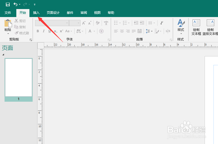Screen dimensions: 218x144
Task: Toggle align text left
Action: point(116,31)
